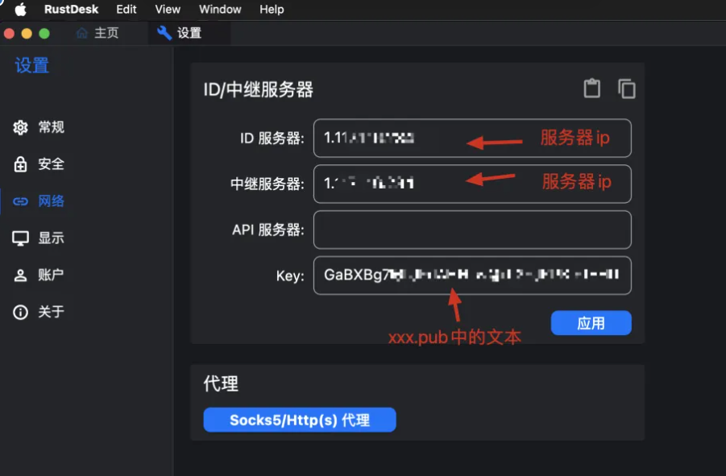Open 账户 account person icon

tap(20, 275)
